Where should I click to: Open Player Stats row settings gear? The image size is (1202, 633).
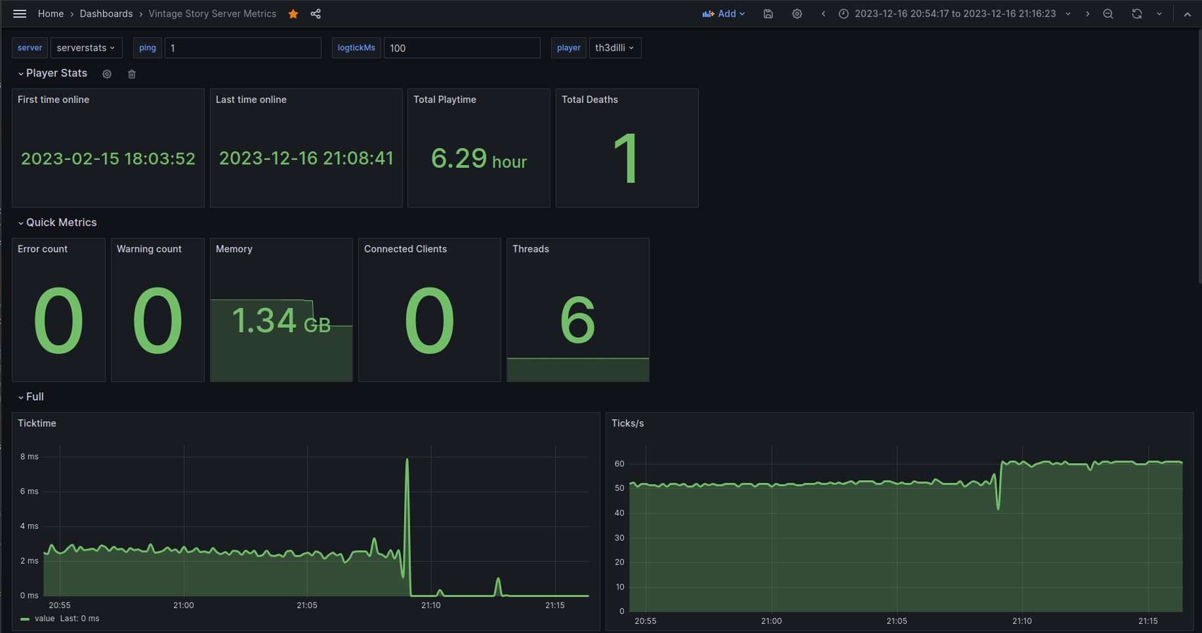pyautogui.click(x=107, y=74)
